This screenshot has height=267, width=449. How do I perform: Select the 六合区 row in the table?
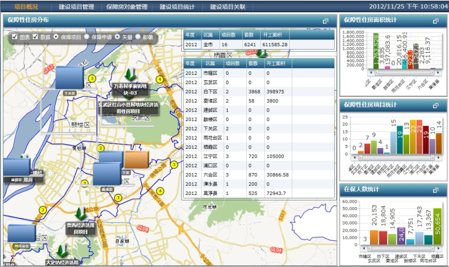259,175
